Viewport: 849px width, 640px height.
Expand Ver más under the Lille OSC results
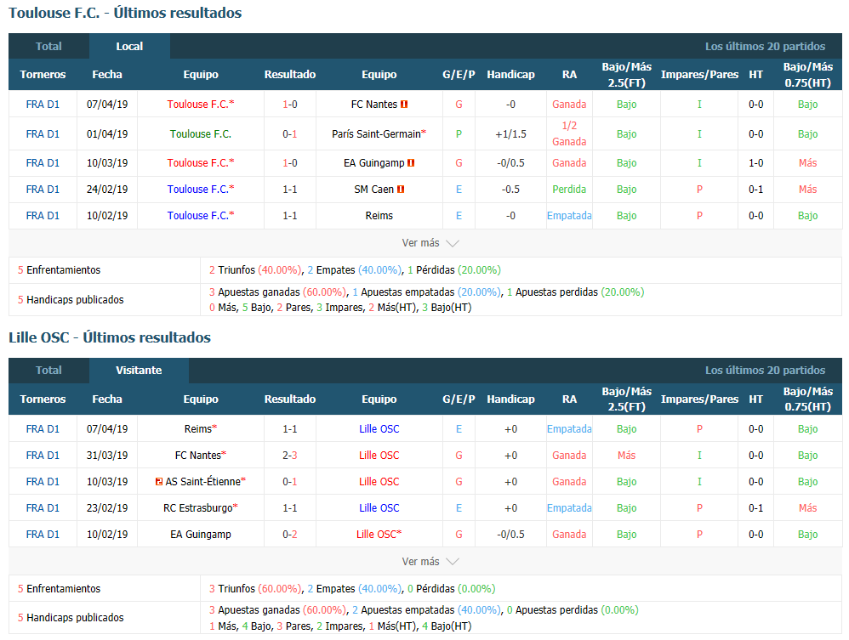pos(430,562)
